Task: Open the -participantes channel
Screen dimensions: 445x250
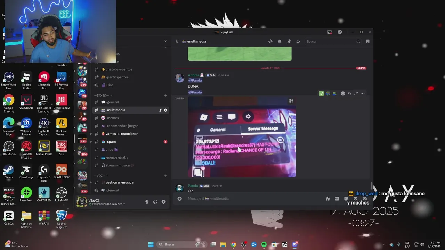Action: pos(131,77)
